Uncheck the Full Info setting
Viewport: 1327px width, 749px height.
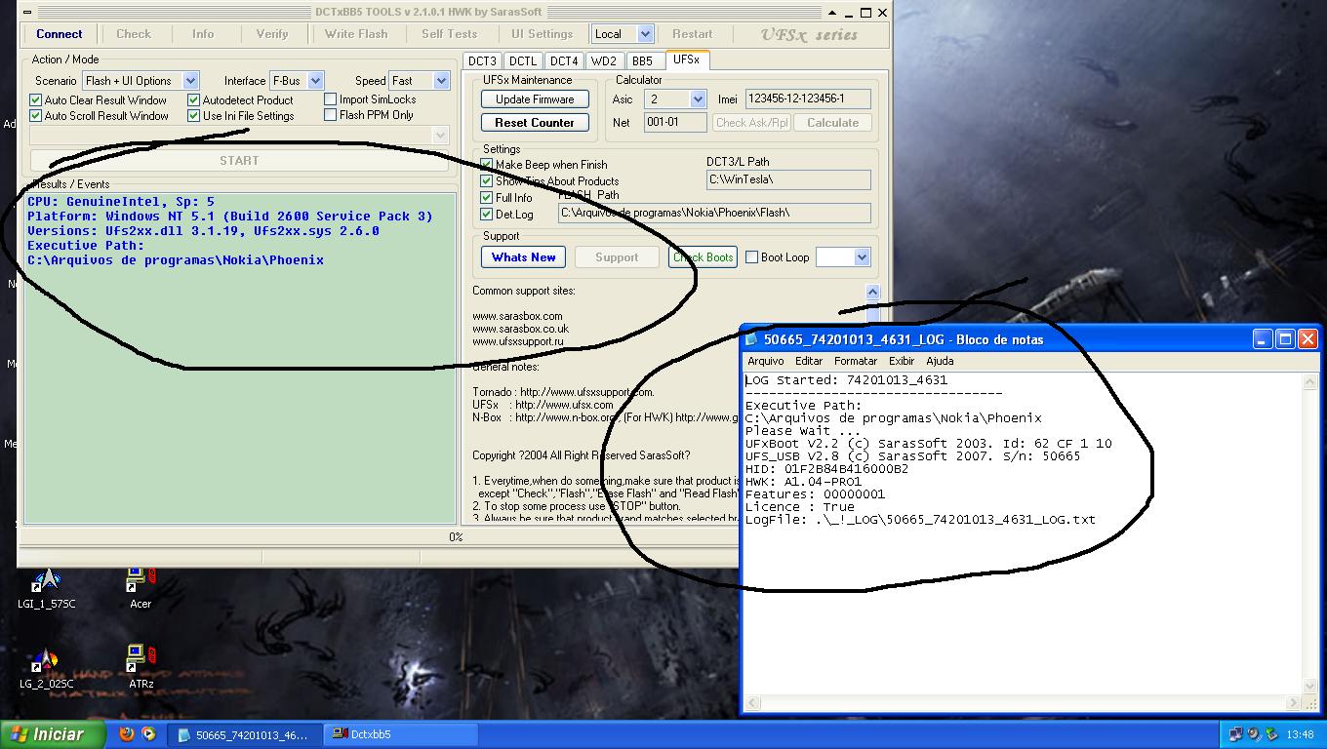pos(487,198)
